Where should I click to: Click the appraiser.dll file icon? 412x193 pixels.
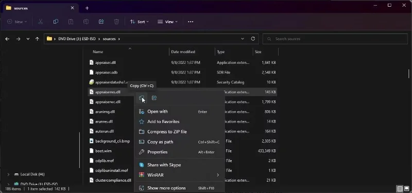[x=91, y=62]
